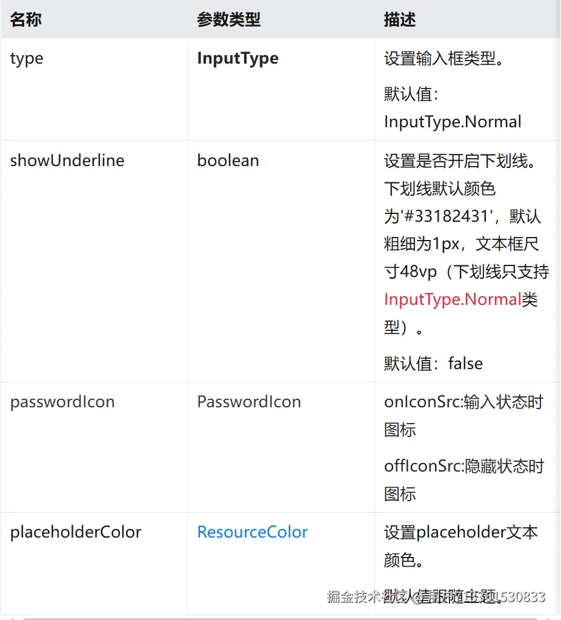This screenshot has height=620, width=561.
Task: Select the lowercase passwordIcon name cell
Action: [62, 402]
